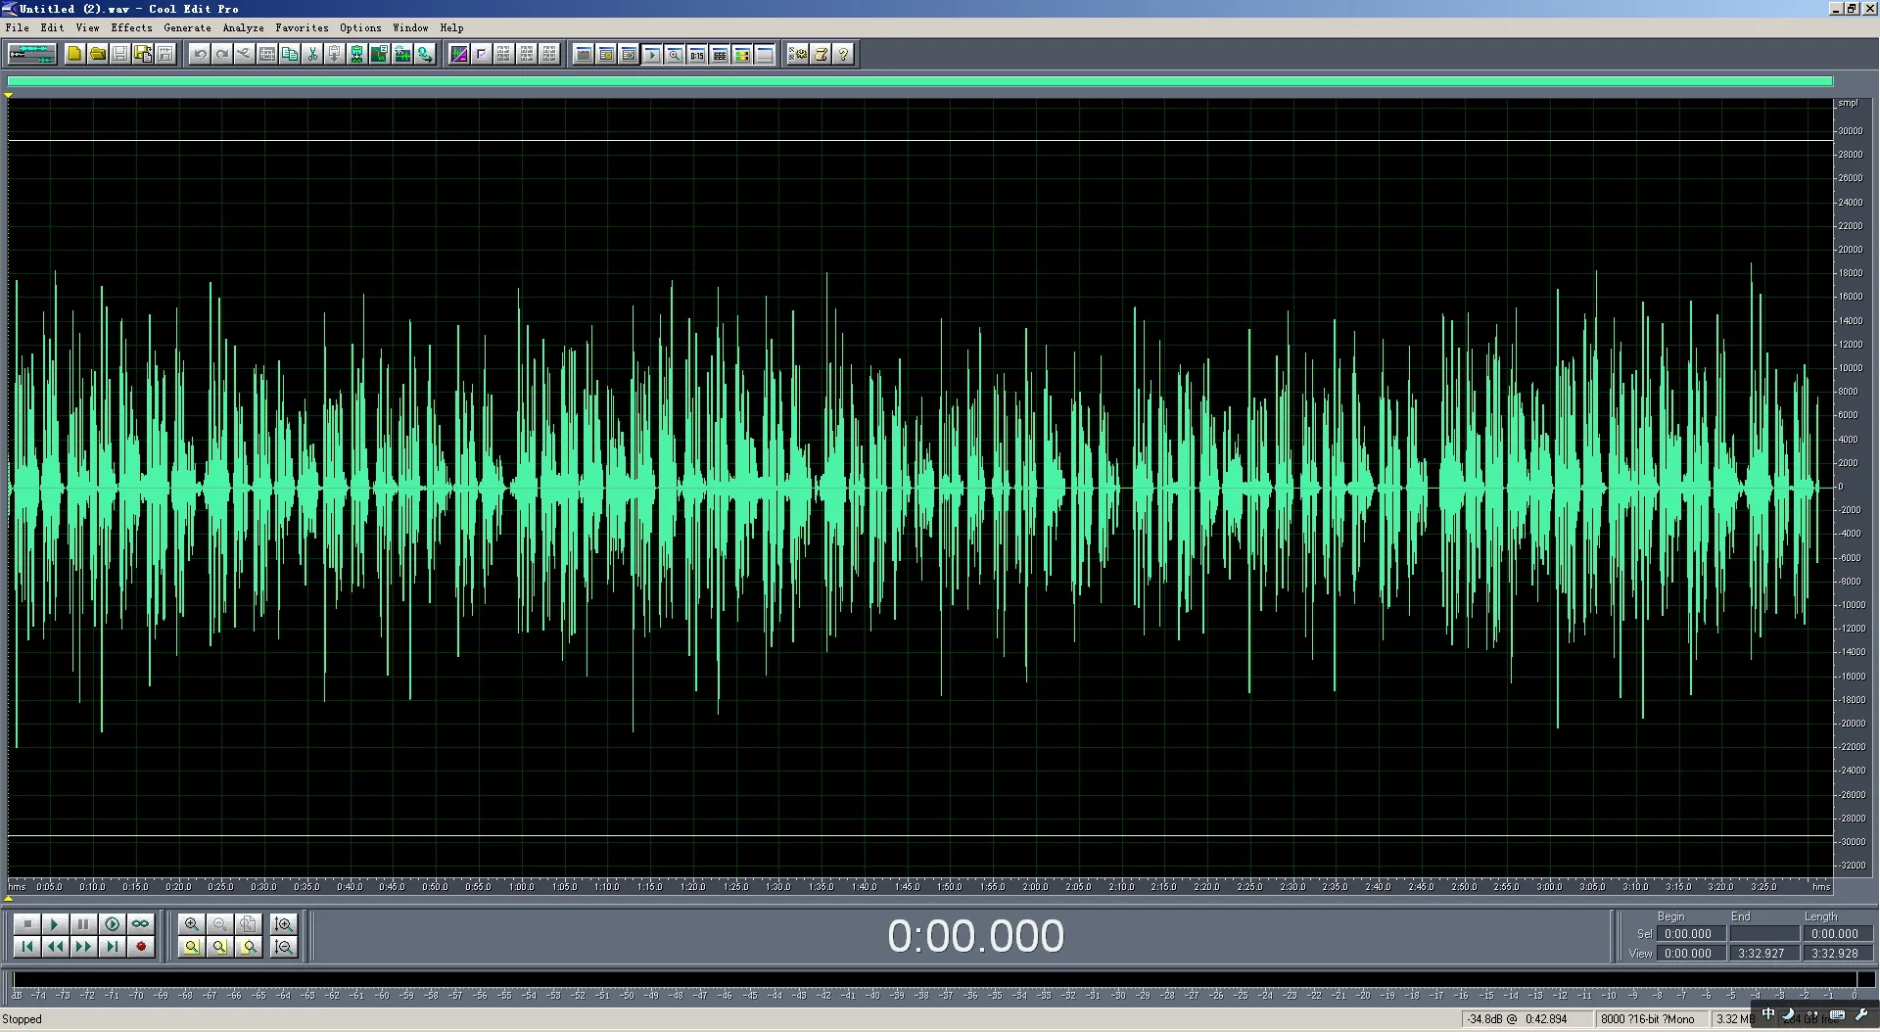This screenshot has height=1032, width=1880.
Task: Open the File menu
Action: (17, 27)
